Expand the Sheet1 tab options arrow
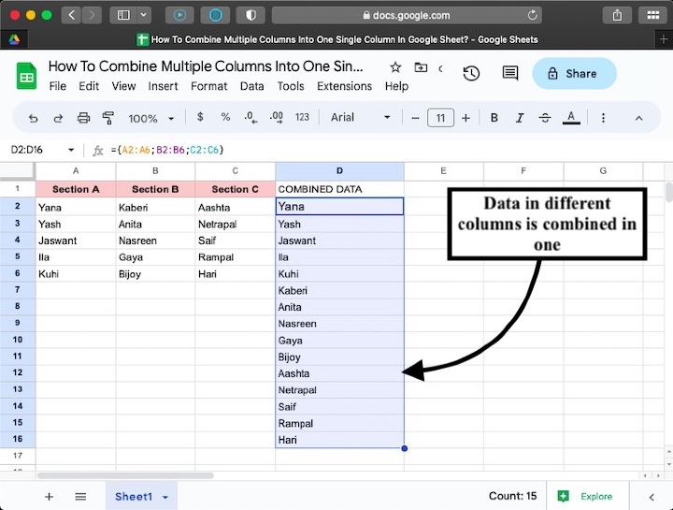The width and height of the screenshot is (673, 510). tap(165, 498)
